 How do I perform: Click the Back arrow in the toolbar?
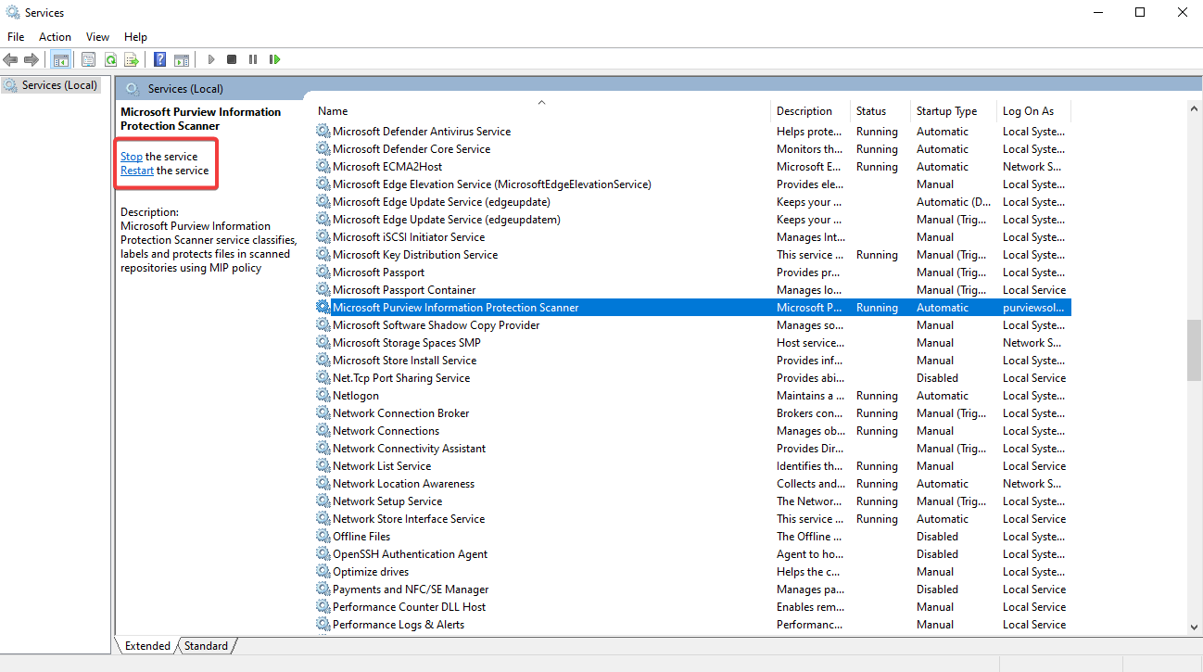[x=10, y=59]
